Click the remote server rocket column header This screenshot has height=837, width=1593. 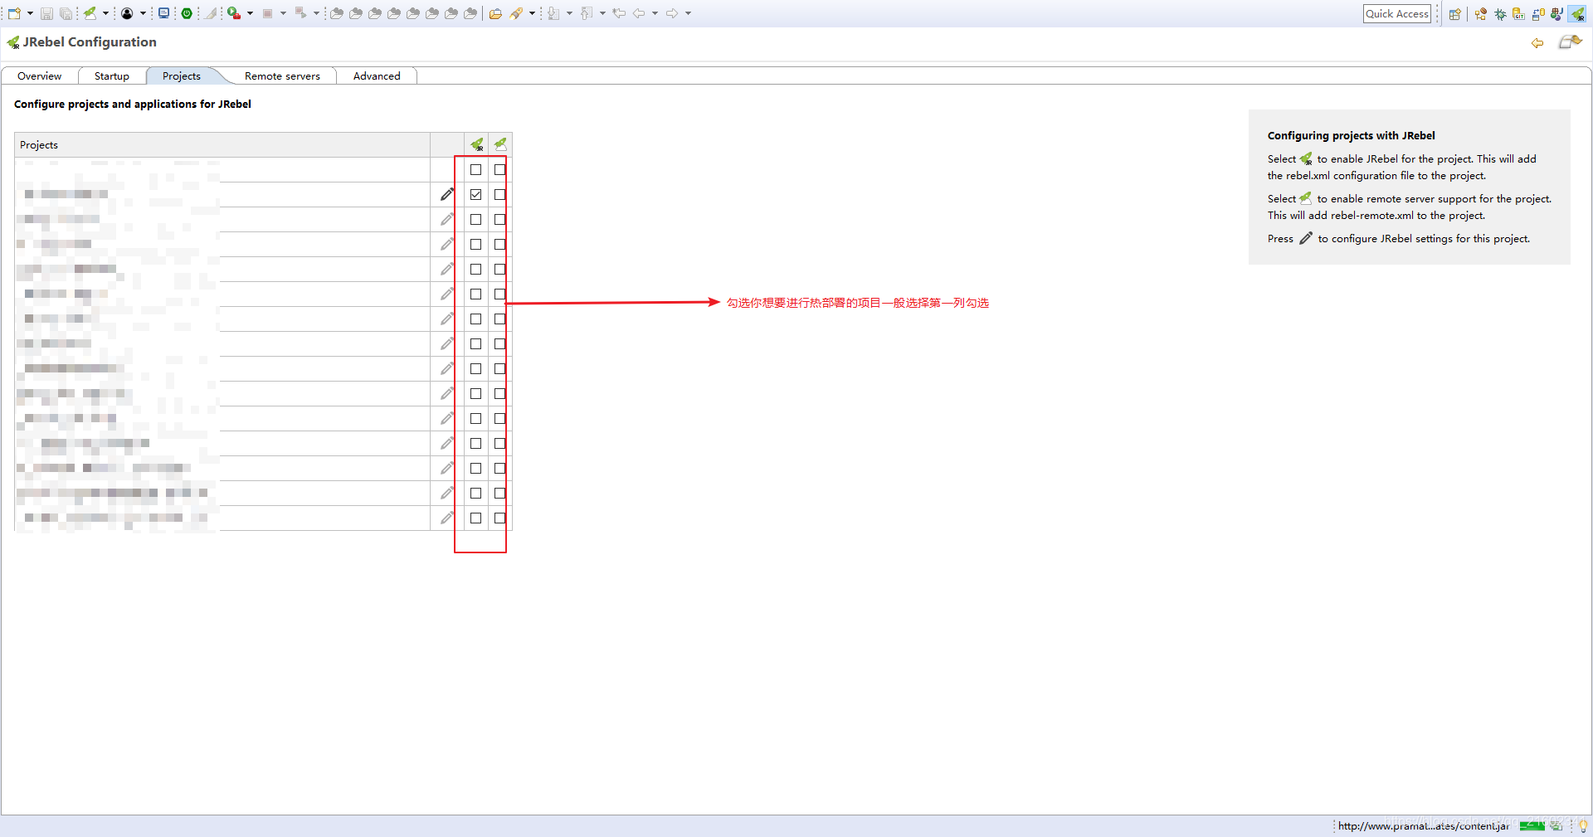click(500, 144)
